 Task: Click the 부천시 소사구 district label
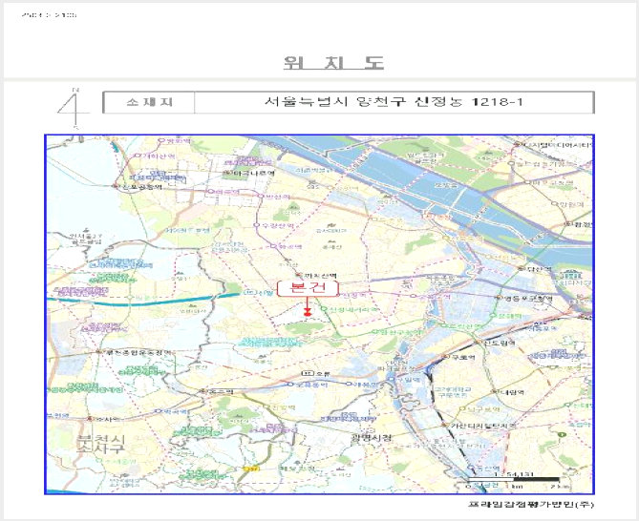click(x=101, y=445)
